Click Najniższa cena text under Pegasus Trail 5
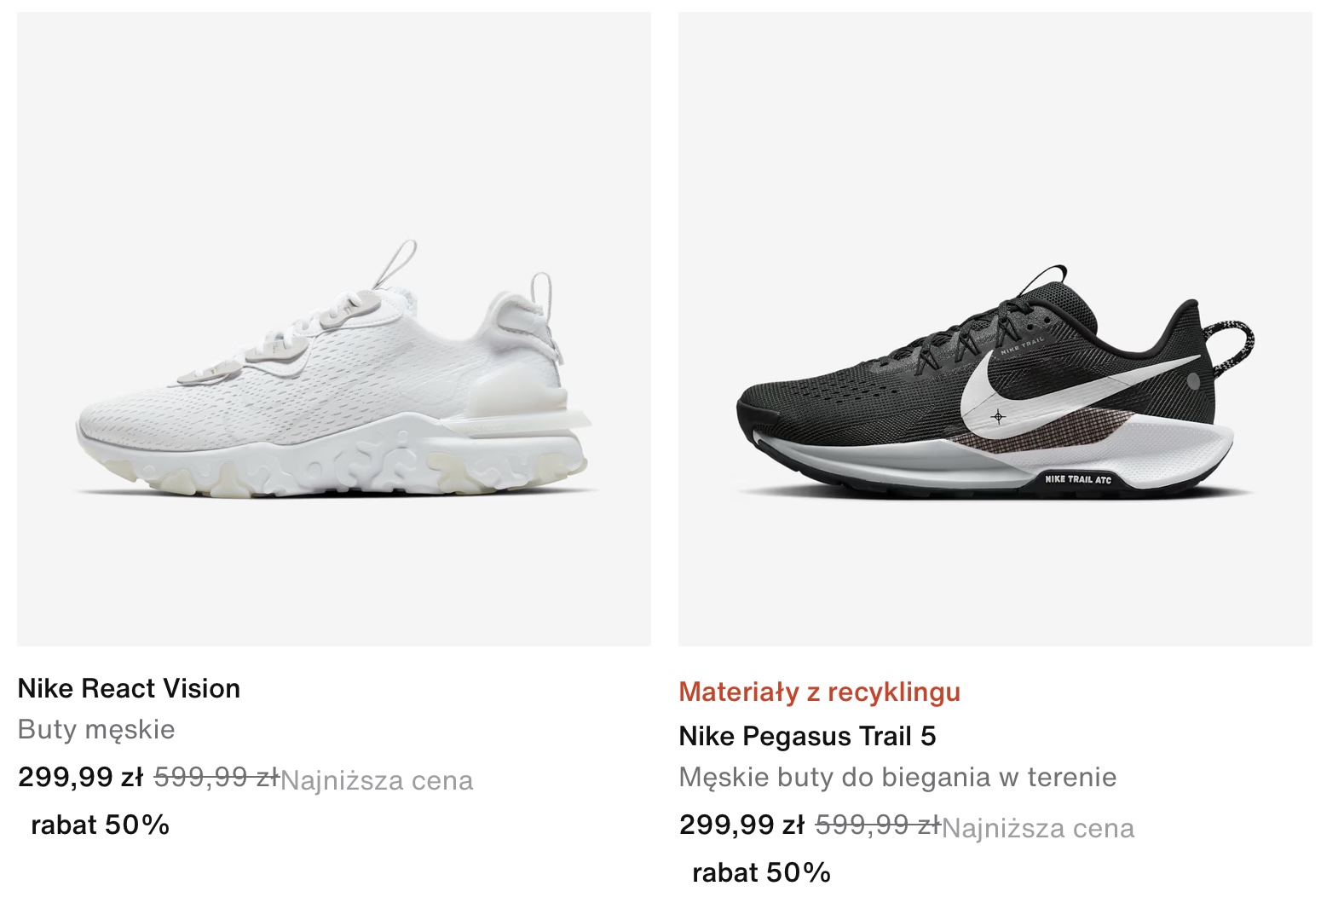 1038,828
